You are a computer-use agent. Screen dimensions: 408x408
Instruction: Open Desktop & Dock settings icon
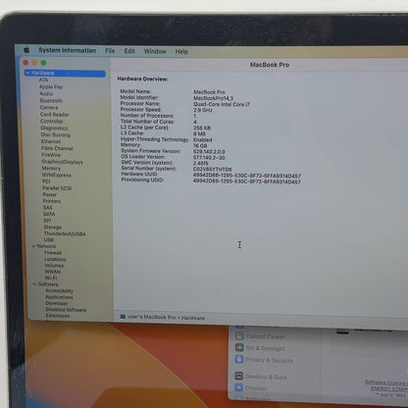(239, 376)
